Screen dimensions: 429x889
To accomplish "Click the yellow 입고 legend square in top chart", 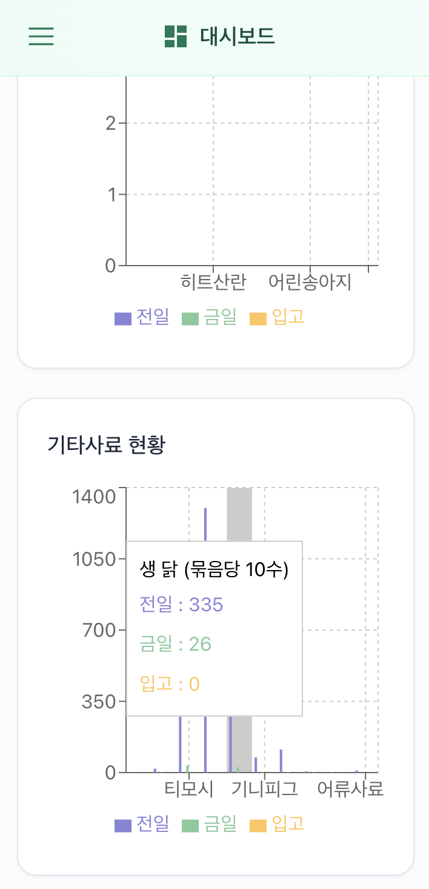I will 257,317.
